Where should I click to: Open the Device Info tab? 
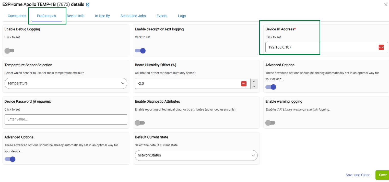click(76, 16)
